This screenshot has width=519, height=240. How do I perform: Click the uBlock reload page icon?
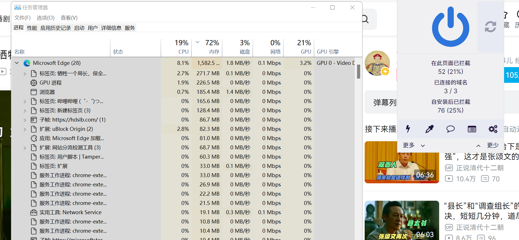490,27
